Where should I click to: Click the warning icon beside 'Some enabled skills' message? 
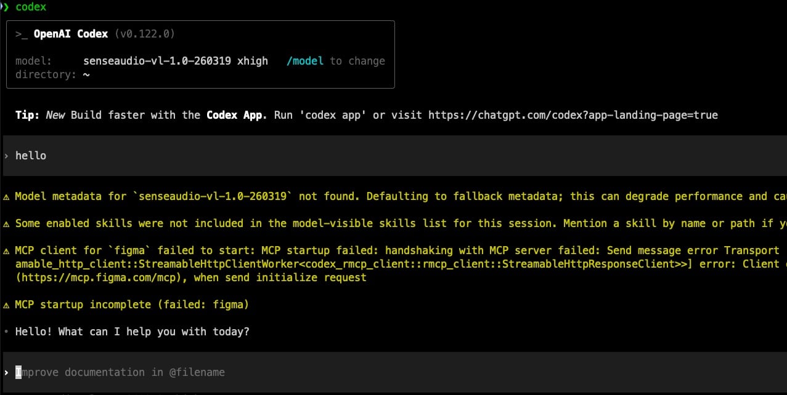coord(7,223)
